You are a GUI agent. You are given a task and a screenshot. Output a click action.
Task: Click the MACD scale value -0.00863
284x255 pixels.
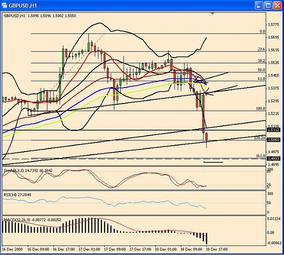pos(274,243)
